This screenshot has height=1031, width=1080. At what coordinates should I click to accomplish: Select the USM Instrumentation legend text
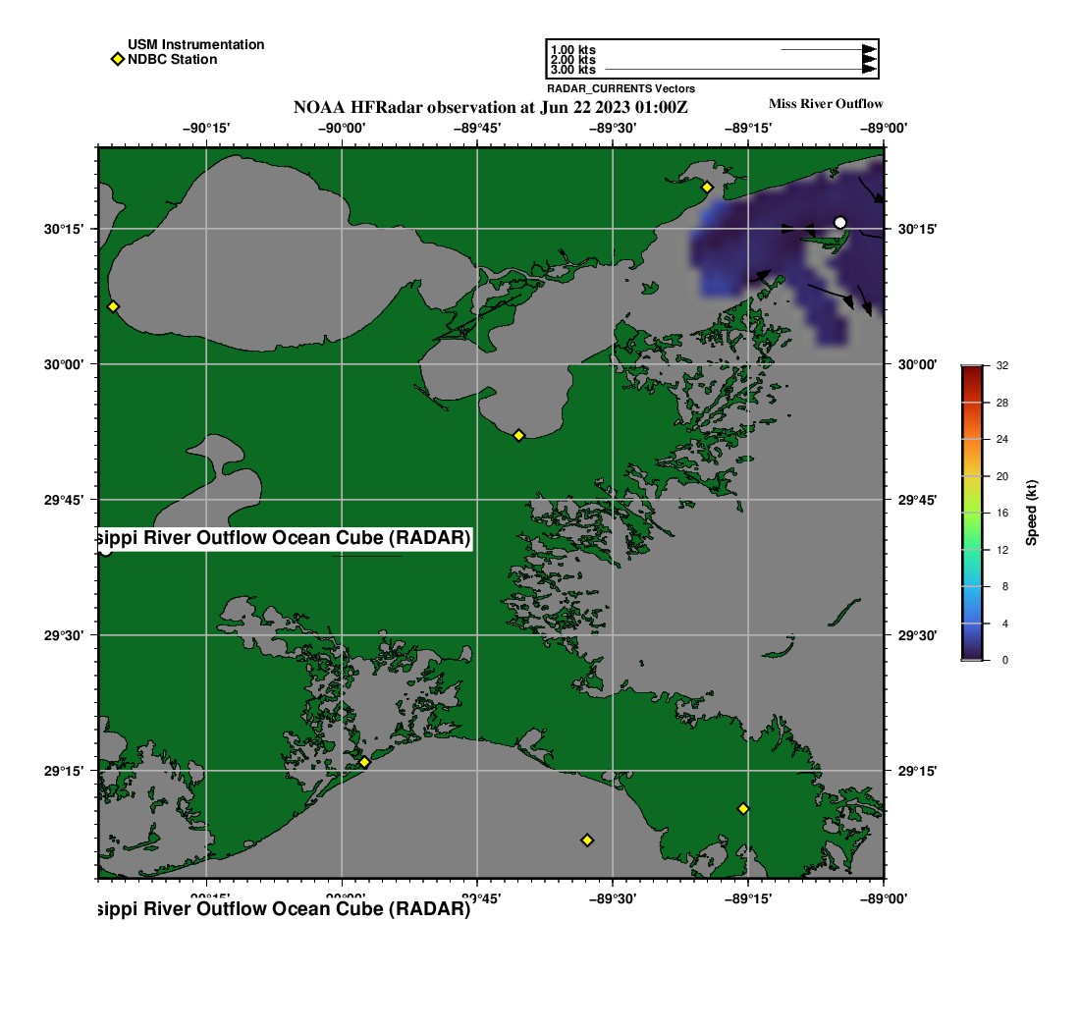click(x=195, y=45)
